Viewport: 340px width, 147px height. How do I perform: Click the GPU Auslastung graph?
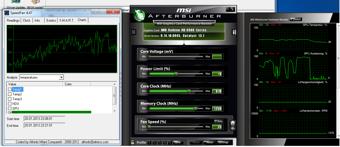(294, 67)
